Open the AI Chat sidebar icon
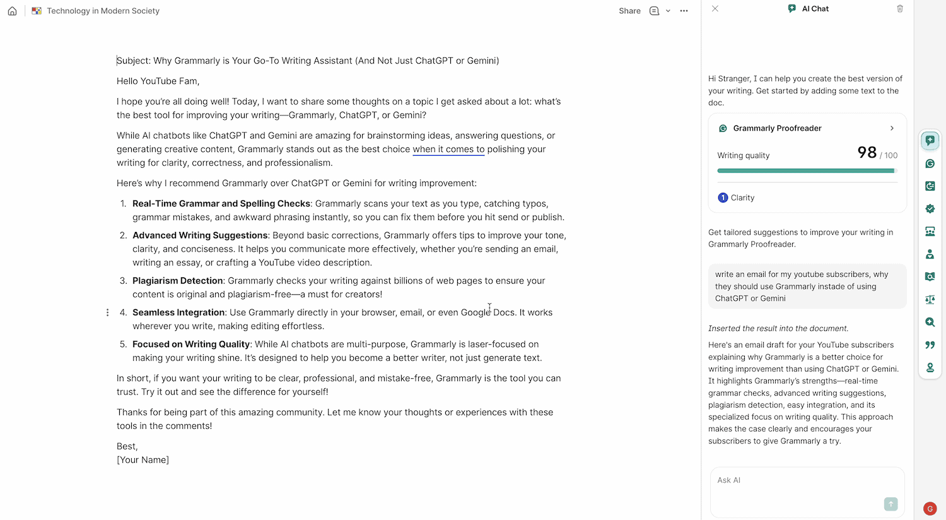Screen dimensions: 946x520 [930, 141]
